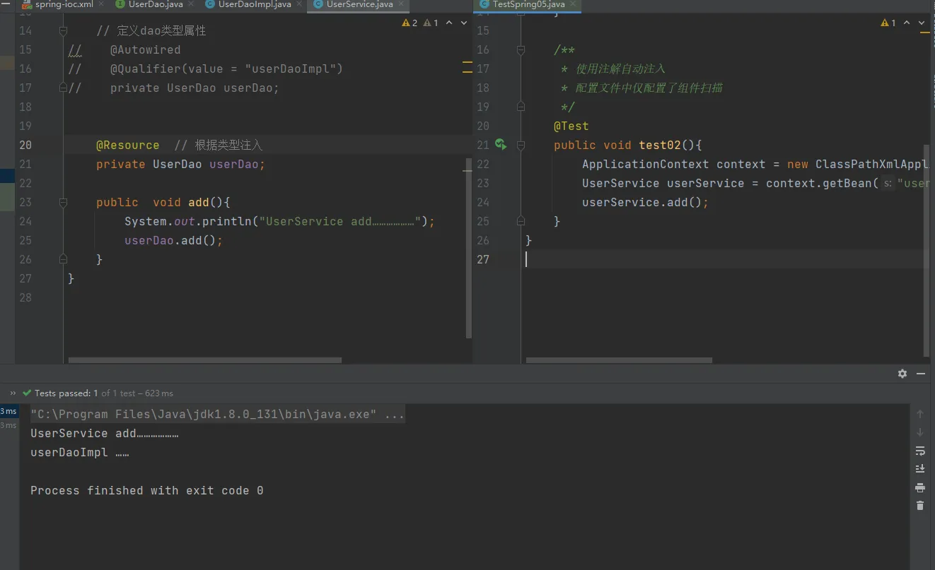
Task: Click the UserService editor warnings indicator showing 2
Action: (410, 23)
